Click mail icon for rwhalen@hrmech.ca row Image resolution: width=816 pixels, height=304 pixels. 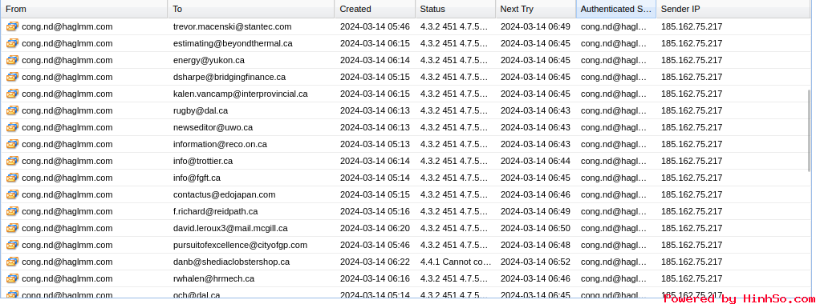click(12, 278)
